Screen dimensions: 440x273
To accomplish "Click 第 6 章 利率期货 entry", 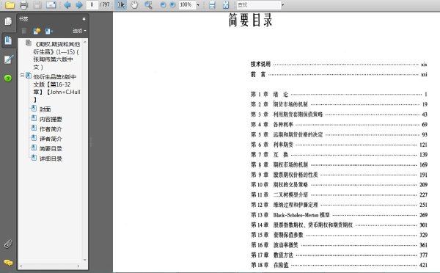I will click(x=339, y=145).
